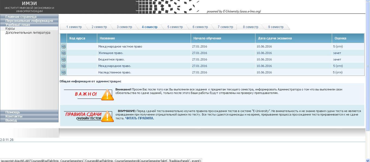This screenshot has width=370, height=162.
Task: Click the ВАЖНО warning banner icon
Action: tap(89, 94)
